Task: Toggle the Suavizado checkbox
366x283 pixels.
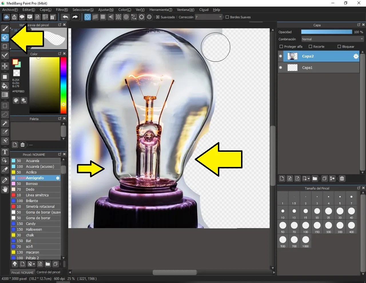Action: point(158,17)
